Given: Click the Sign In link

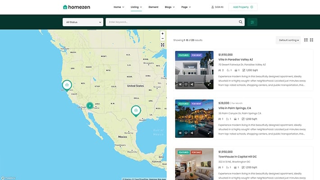Looking at the screenshot, I should pyautogui.click(x=217, y=7).
